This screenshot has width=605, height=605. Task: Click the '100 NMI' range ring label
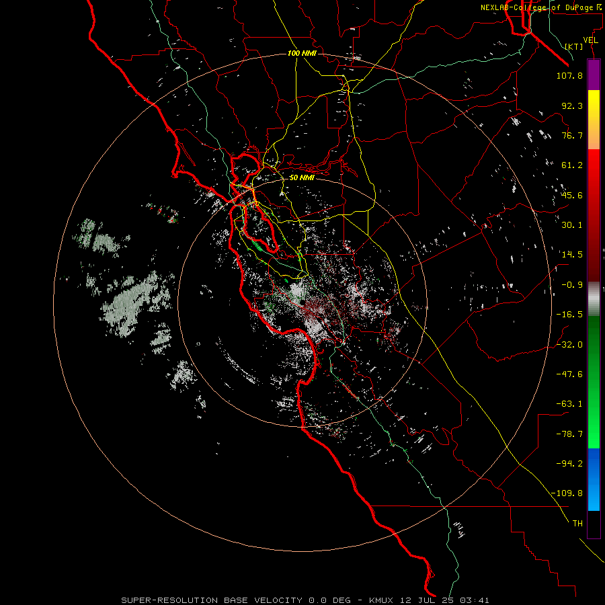pyautogui.click(x=302, y=53)
